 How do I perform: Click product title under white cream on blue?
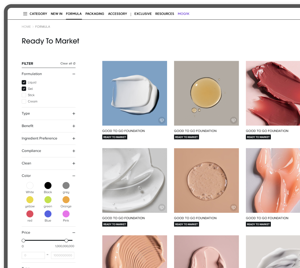tap(123, 131)
